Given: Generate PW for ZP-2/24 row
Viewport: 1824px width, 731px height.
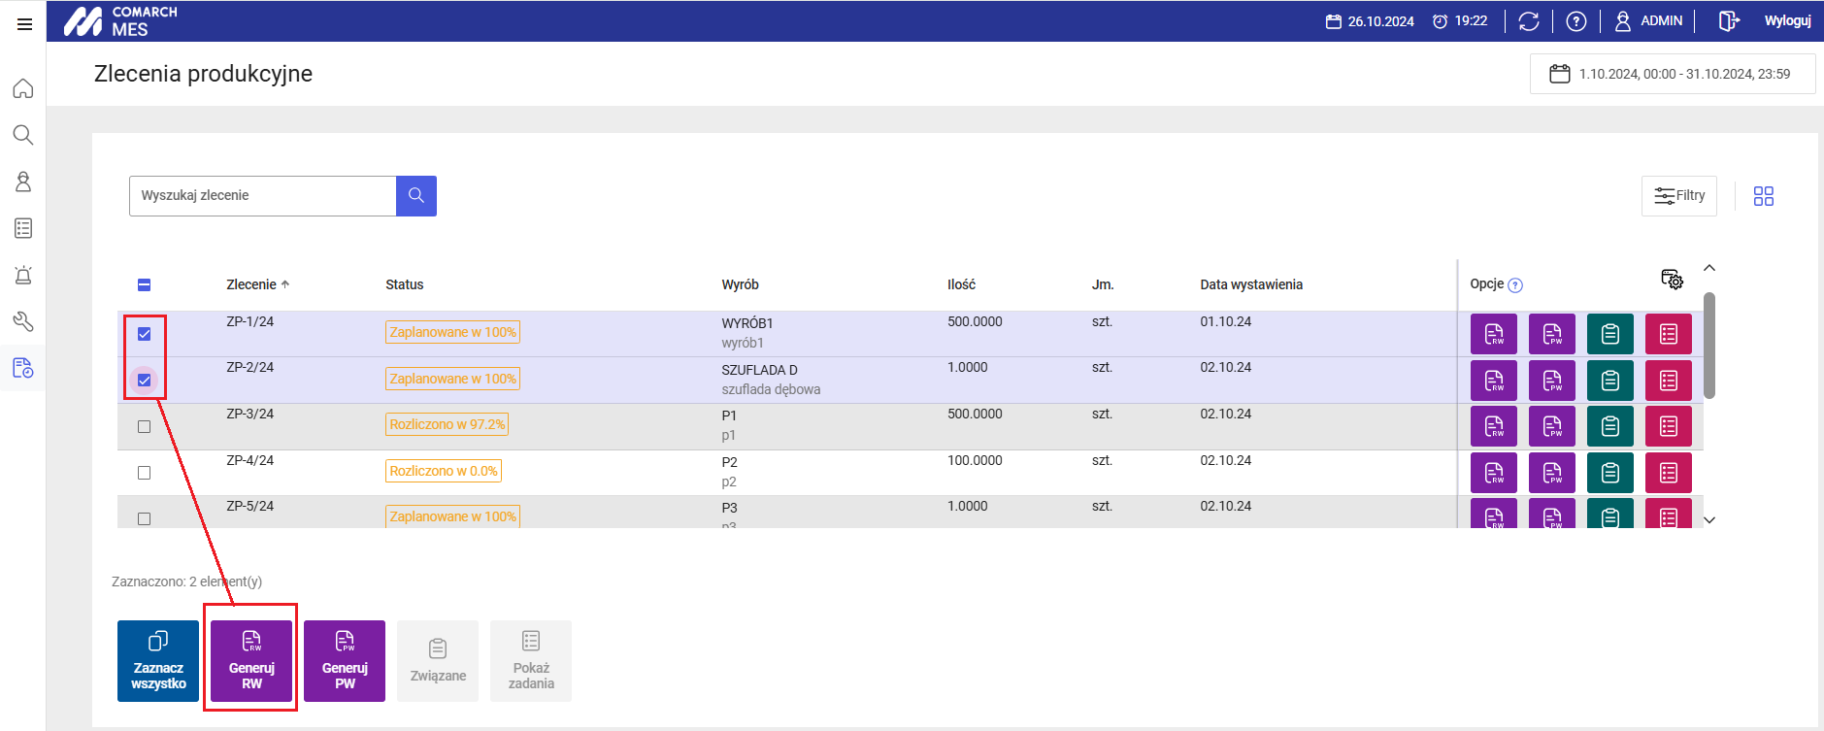Looking at the screenshot, I should (x=1552, y=381).
